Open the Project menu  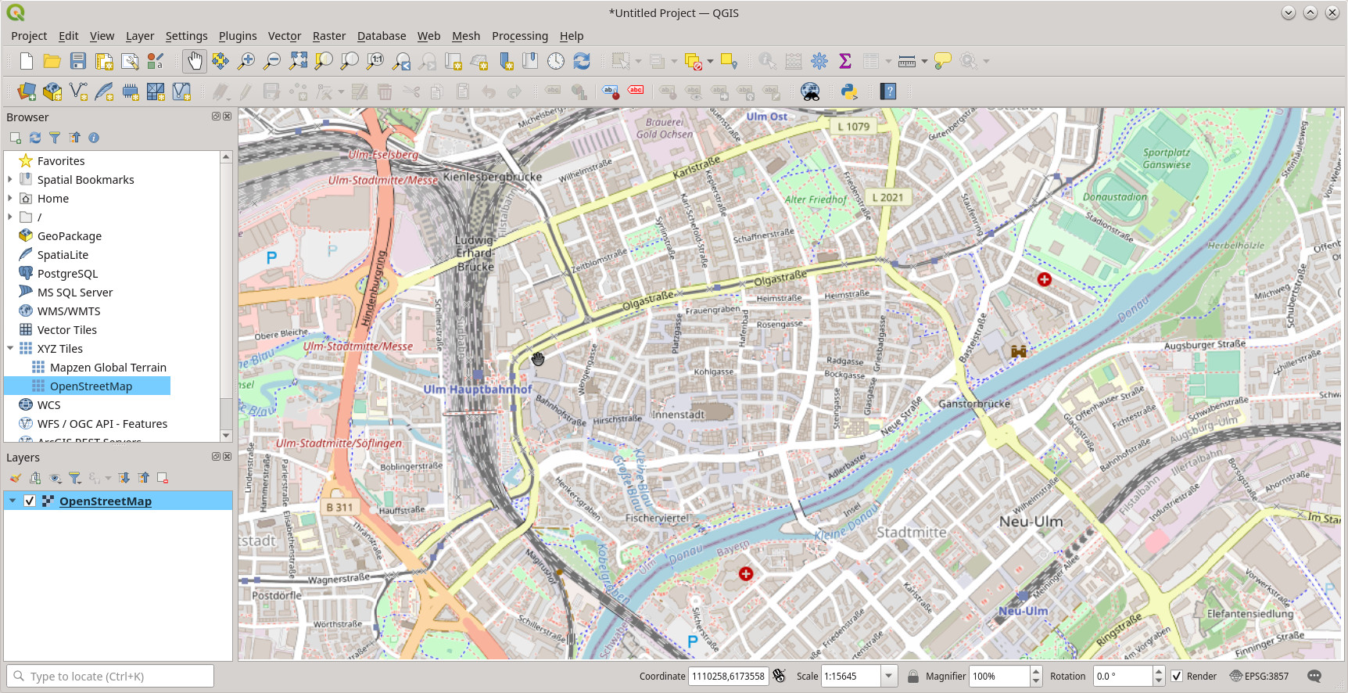click(29, 36)
